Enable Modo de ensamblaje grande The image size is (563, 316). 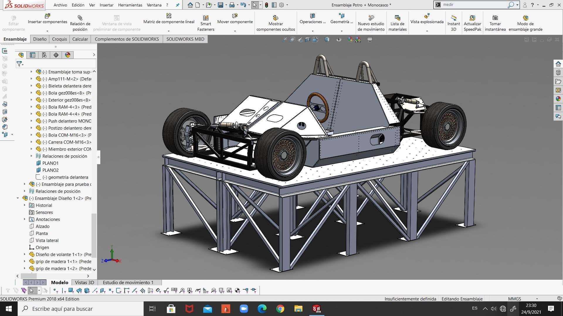[x=525, y=23]
